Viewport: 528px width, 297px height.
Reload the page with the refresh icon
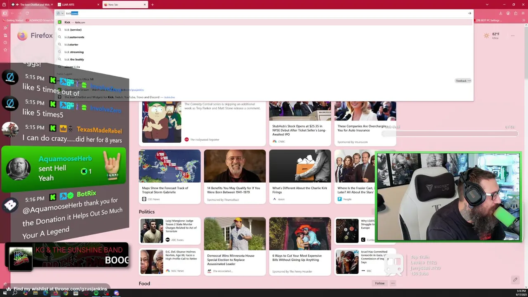(x=27, y=13)
